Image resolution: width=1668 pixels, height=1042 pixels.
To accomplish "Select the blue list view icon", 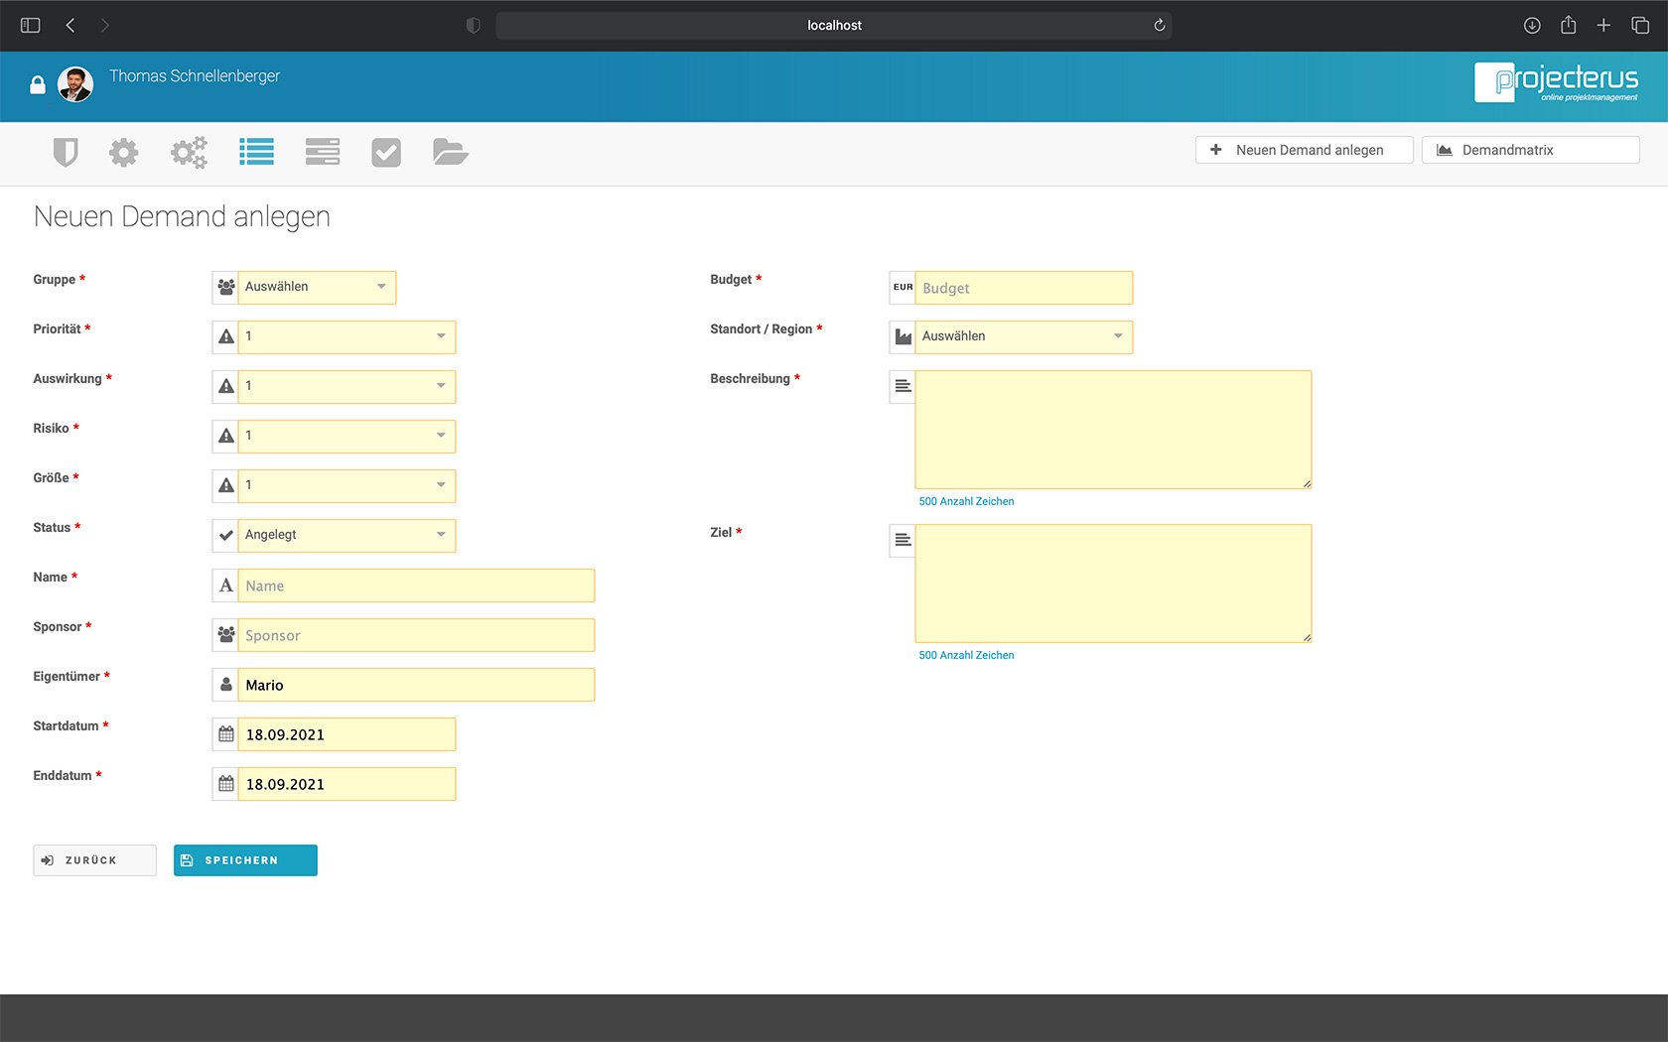I will click(256, 152).
